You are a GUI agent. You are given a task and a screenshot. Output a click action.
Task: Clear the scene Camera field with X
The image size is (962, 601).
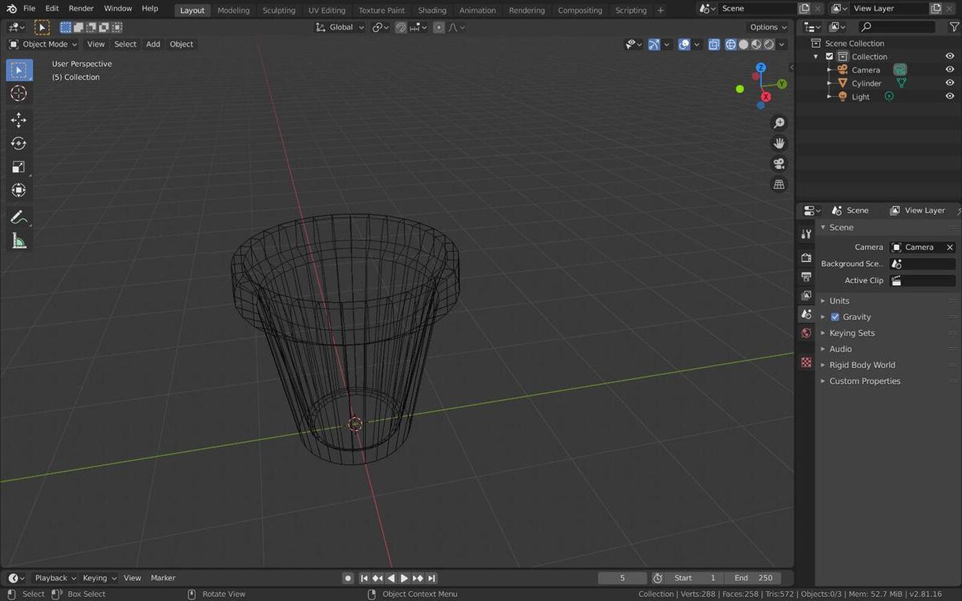[950, 247]
